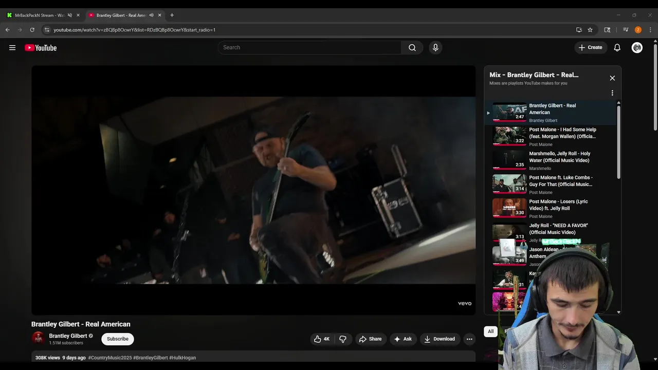
Task: Open the Chrome profile avatar
Action: click(638, 30)
